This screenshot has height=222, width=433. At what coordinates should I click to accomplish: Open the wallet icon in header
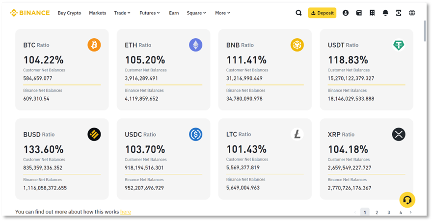(x=359, y=13)
